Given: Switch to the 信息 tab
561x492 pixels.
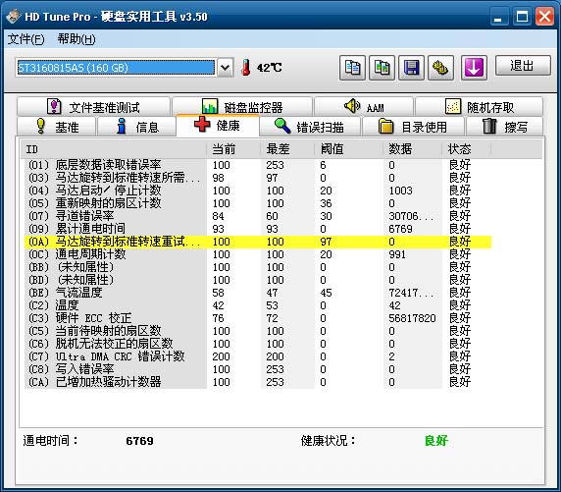Looking at the screenshot, I should click(x=136, y=127).
